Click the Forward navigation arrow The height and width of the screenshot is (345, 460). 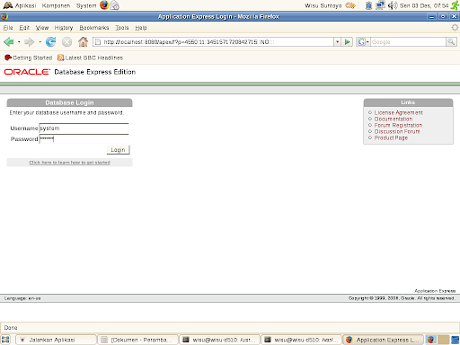pyautogui.click(x=30, y=42)
